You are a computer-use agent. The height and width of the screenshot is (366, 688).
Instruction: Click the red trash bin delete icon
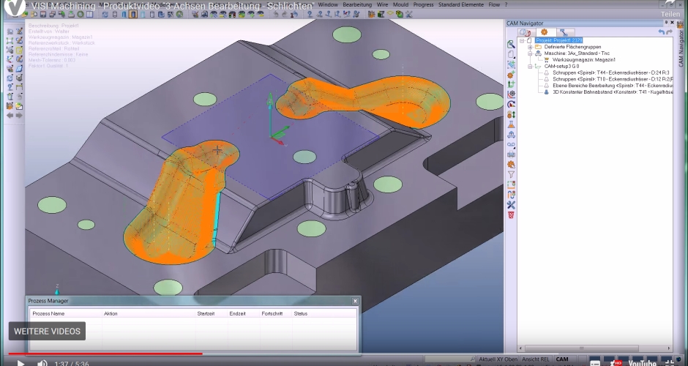pyautogui.click(x=511, y=215)
